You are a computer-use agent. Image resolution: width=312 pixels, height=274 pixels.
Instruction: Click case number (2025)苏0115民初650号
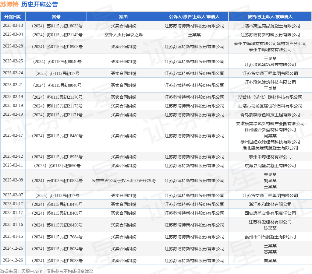(x=57, y=166)
